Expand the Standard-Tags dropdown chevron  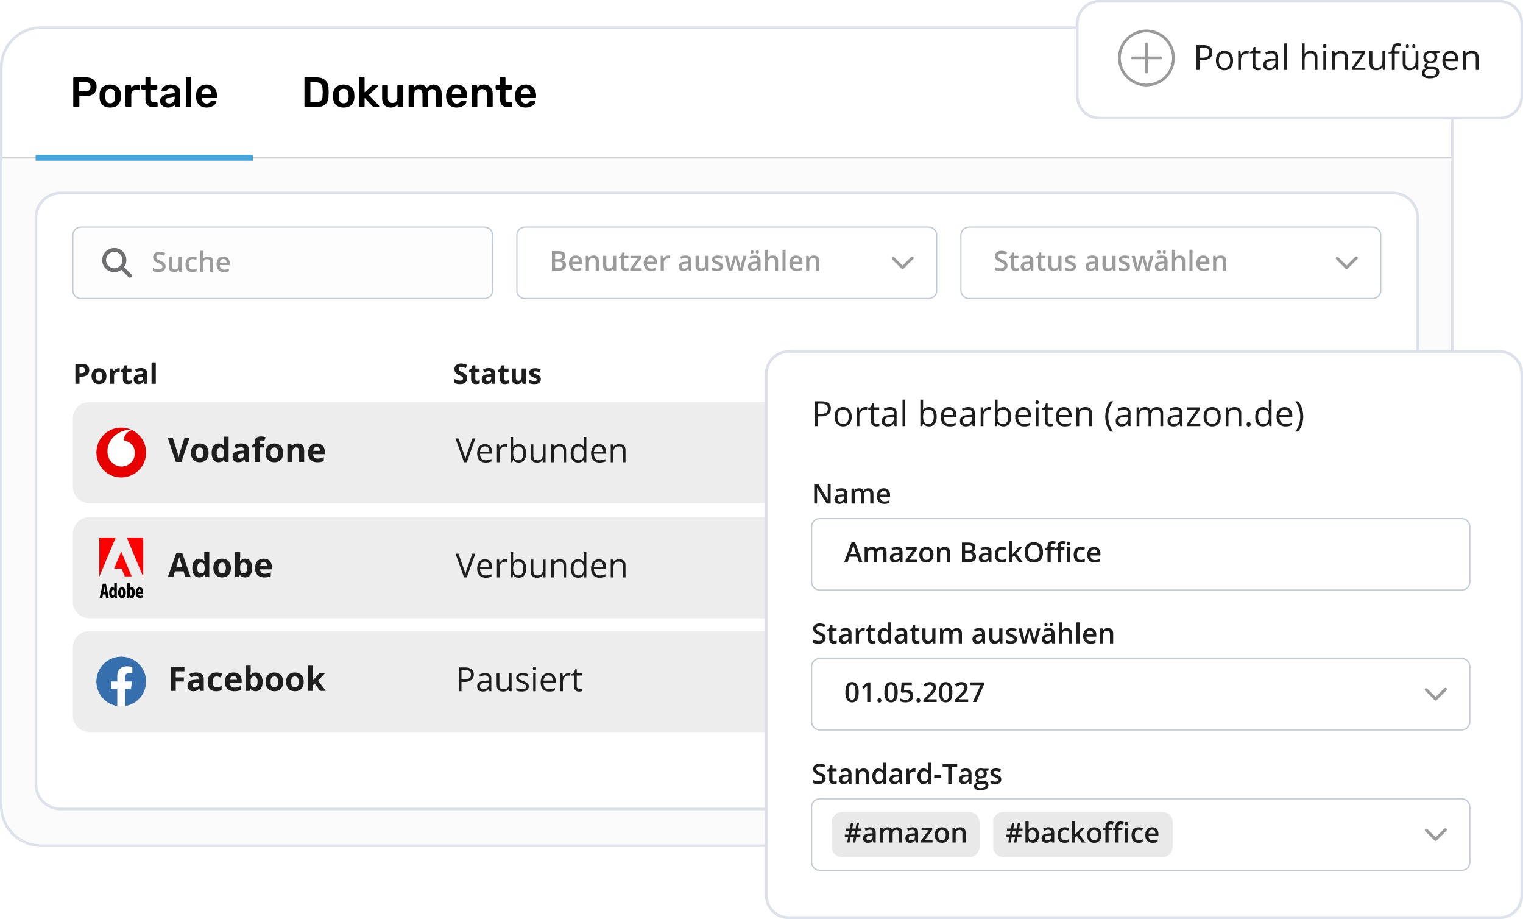click(1435, 834)
